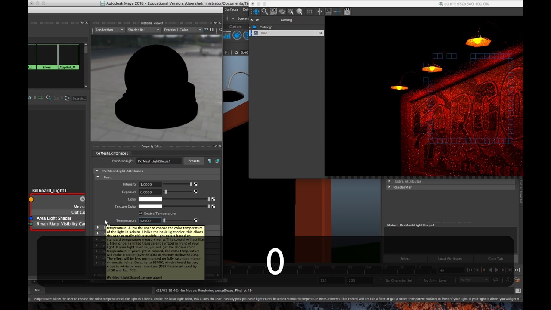Collapse the PxrMeshLight Attributes section

click(96, 171)
